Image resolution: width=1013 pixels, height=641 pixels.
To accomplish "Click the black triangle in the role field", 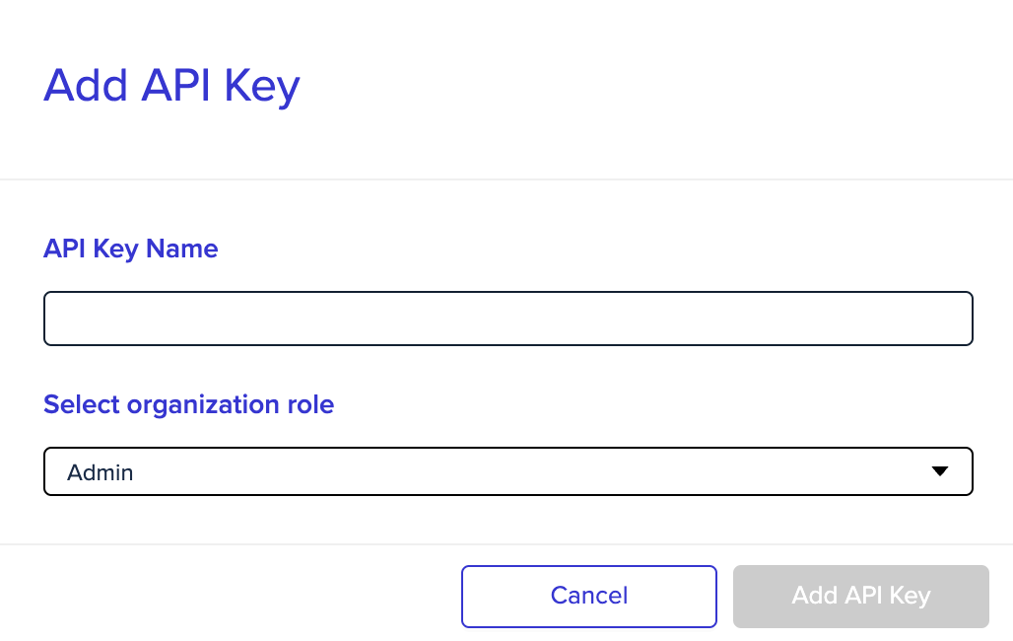I will [x=940, y=471].
